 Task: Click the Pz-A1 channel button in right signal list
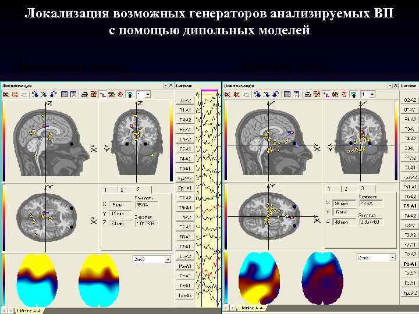(410, 264)
